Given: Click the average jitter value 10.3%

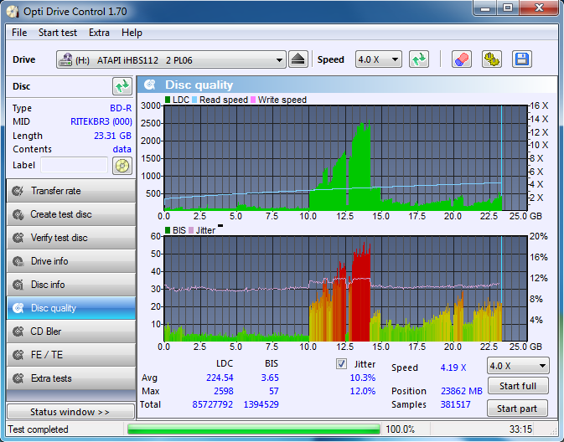Looking at the screenshot, I should [x=363, y=378].
